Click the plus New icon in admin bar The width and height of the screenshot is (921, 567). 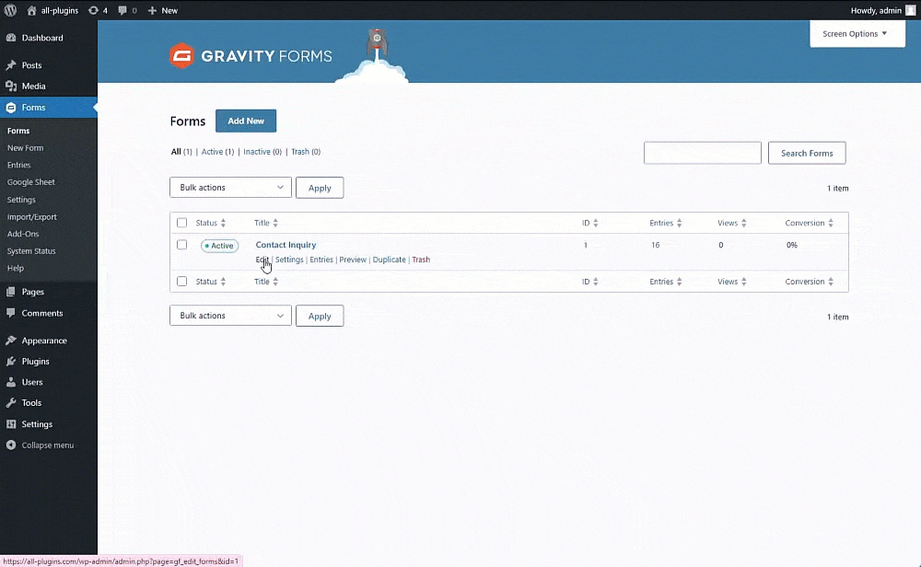click(x=152, y=10)
